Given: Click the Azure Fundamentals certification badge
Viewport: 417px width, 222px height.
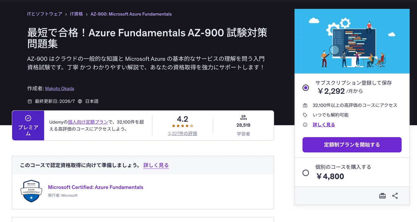Looking at the screenshot, I should (x=31, y=192).
